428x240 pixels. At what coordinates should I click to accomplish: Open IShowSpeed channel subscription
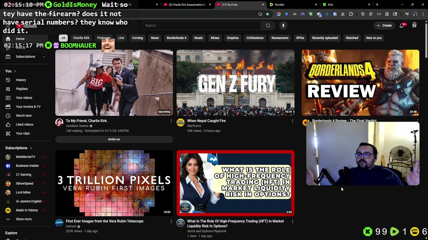pos(24,184)
